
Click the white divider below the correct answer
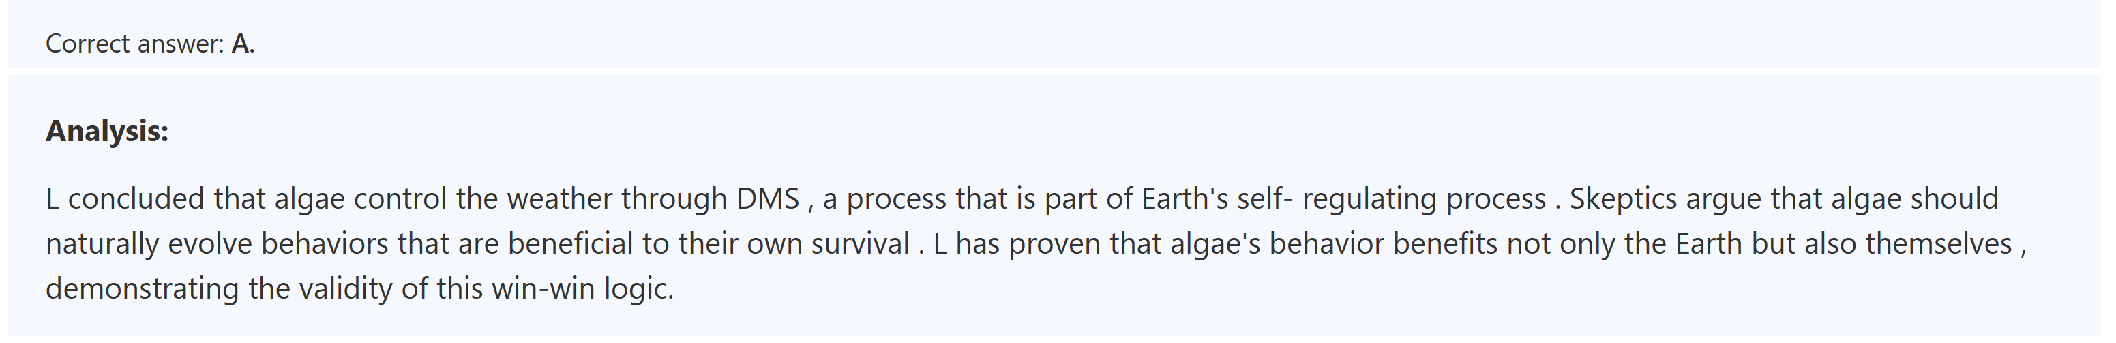[x=1058, y=72]
